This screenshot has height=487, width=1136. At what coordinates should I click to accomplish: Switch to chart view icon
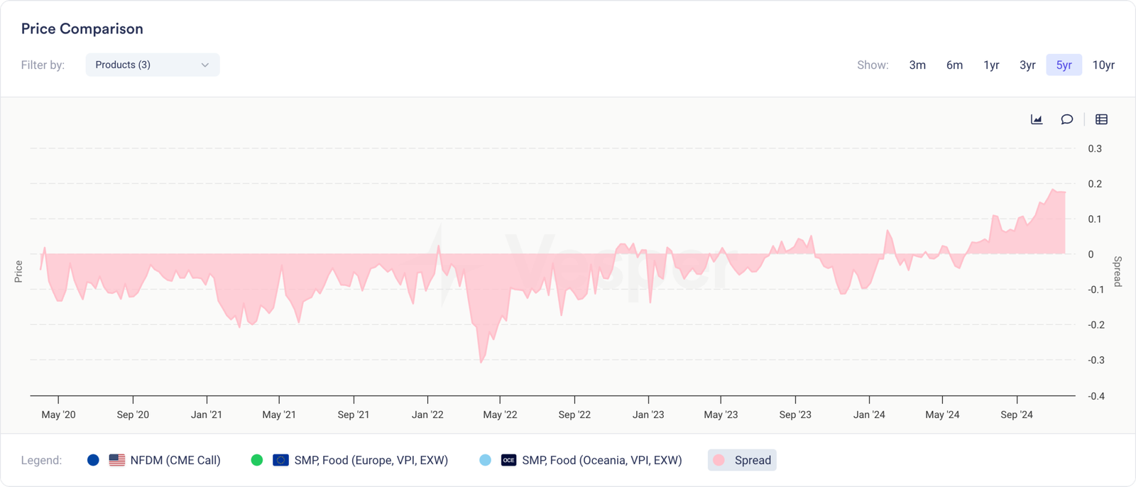(x=1037, y=119)
